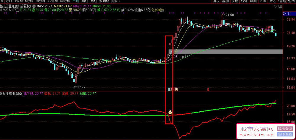Toggle the side panel icon at top right

(280, 6)
